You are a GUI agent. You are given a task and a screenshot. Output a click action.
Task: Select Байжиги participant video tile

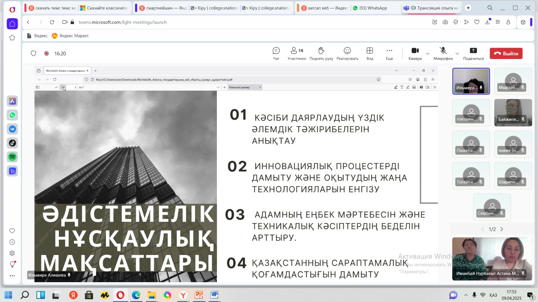513,112
